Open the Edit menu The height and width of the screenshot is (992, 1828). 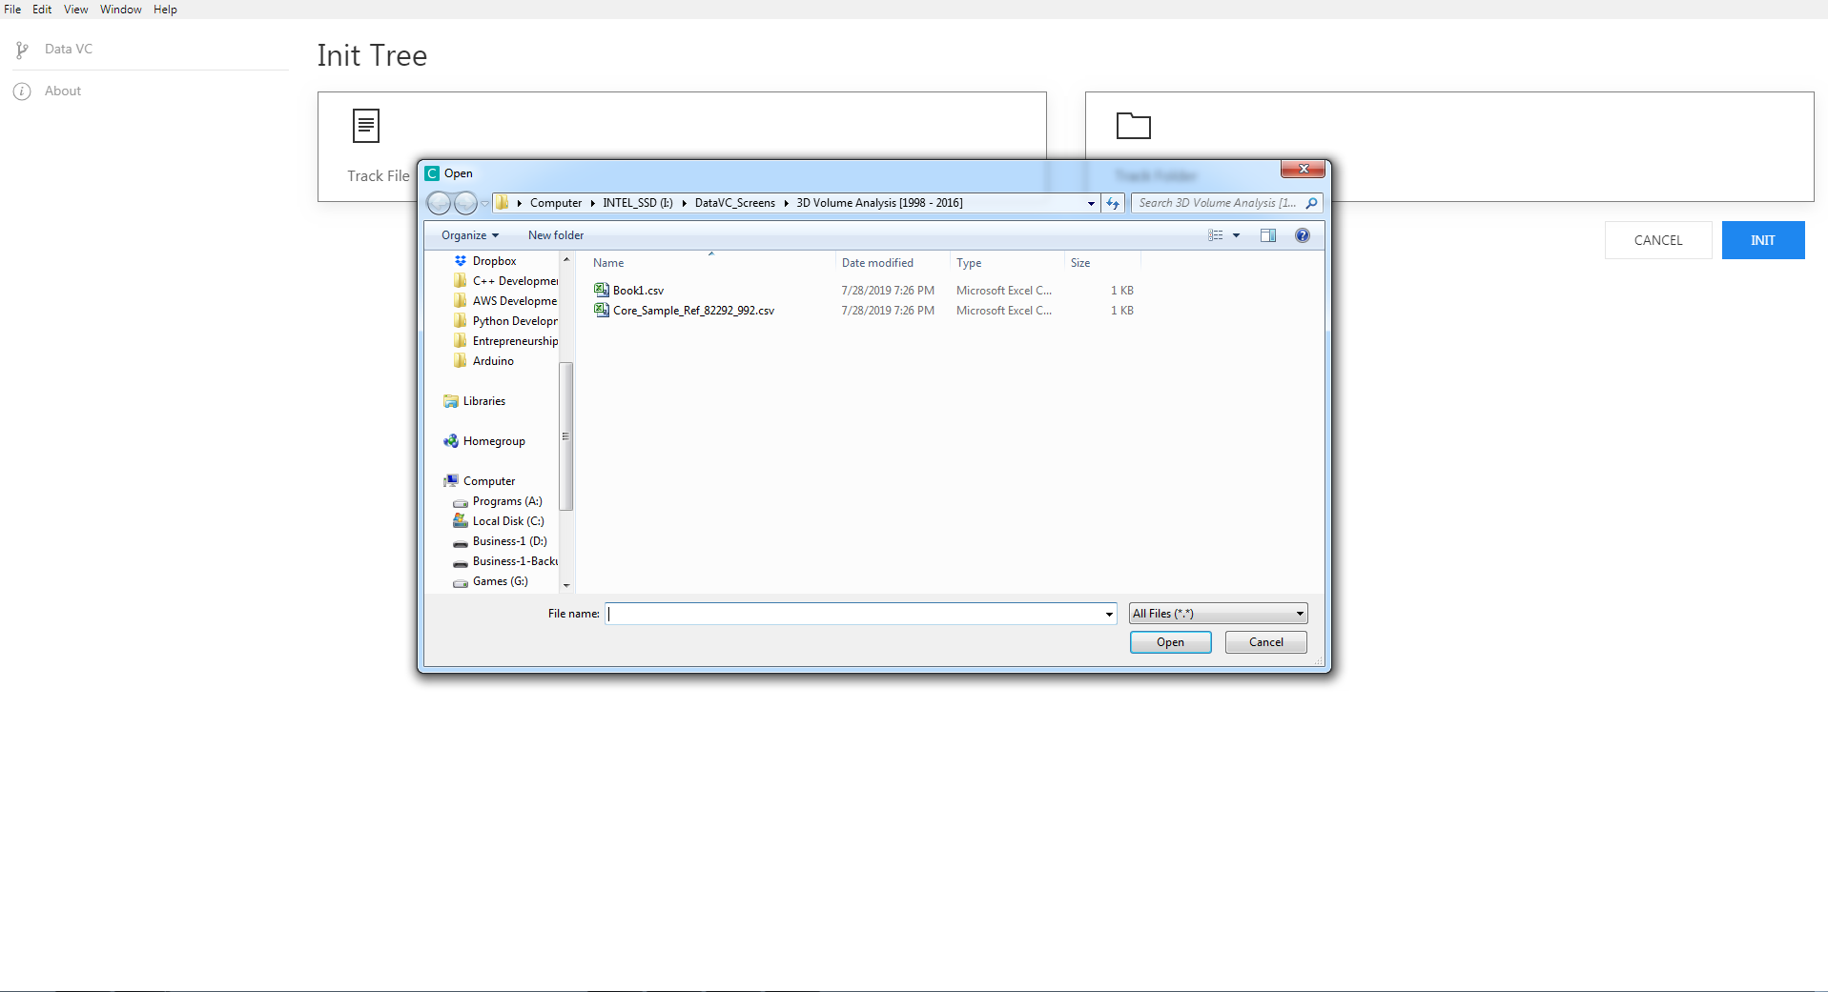click(42, 10)
